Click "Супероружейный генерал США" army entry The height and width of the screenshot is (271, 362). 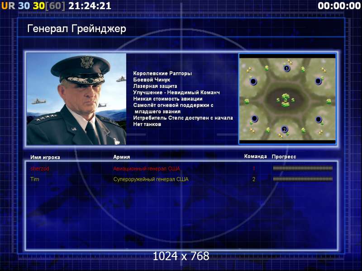pyautogui.click(x=151, y=179)
